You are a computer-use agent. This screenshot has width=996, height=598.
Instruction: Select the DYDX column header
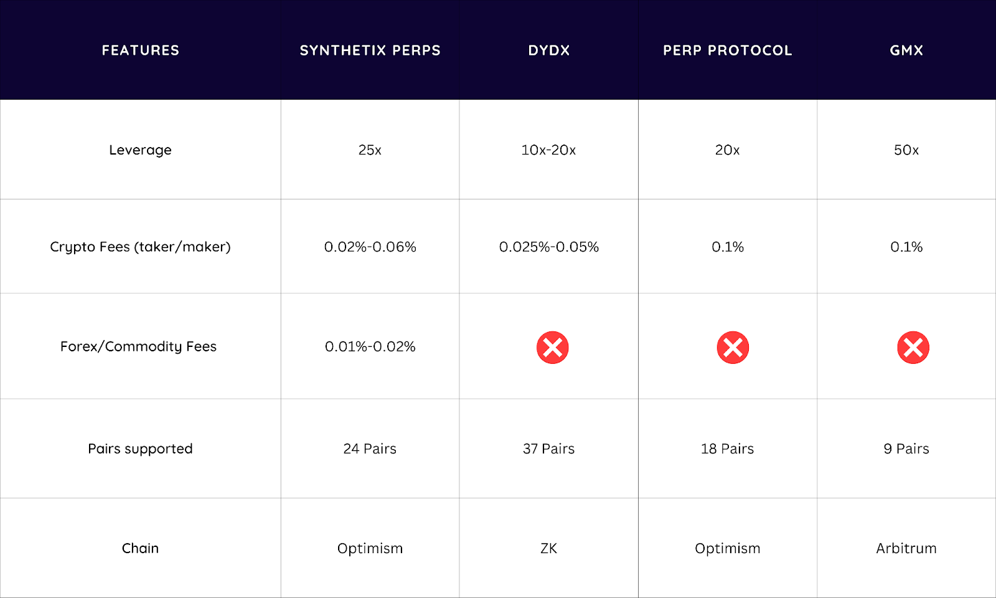pos(548,50)
